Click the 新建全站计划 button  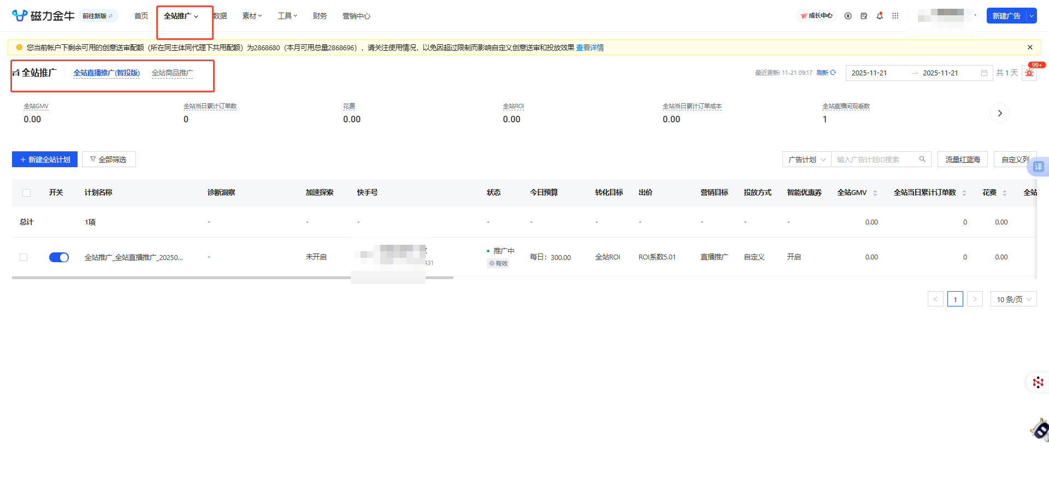(44, 159)
